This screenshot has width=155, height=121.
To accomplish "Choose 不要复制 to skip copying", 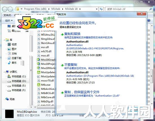I will coord(70,65).
